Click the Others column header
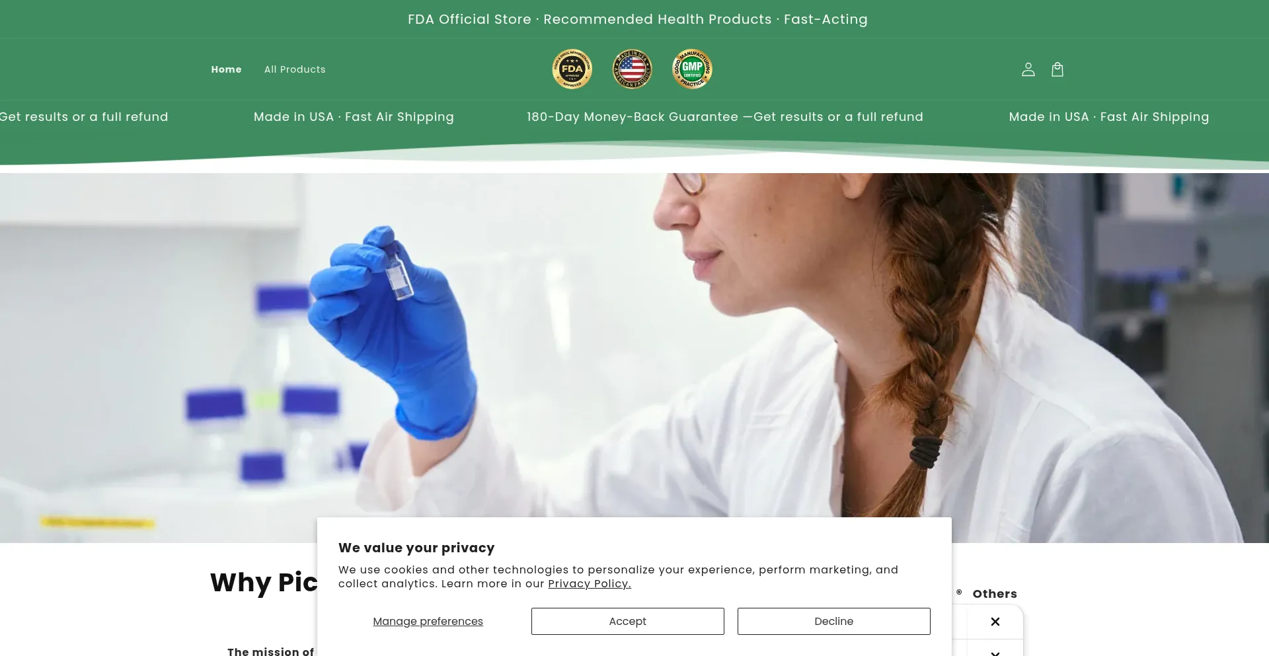The image size is (1269, 656). pyautogui.click(x=995, y=594)
